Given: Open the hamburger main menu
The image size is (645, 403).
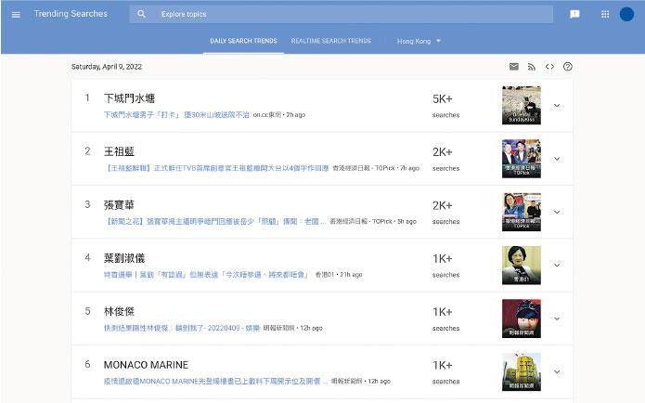Looking at the screenshot, I should coord(16,15).
